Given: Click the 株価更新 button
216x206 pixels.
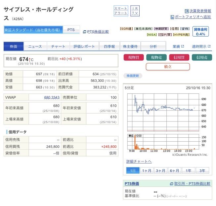Looking at the screenshot, I should (x=133, y=76).
